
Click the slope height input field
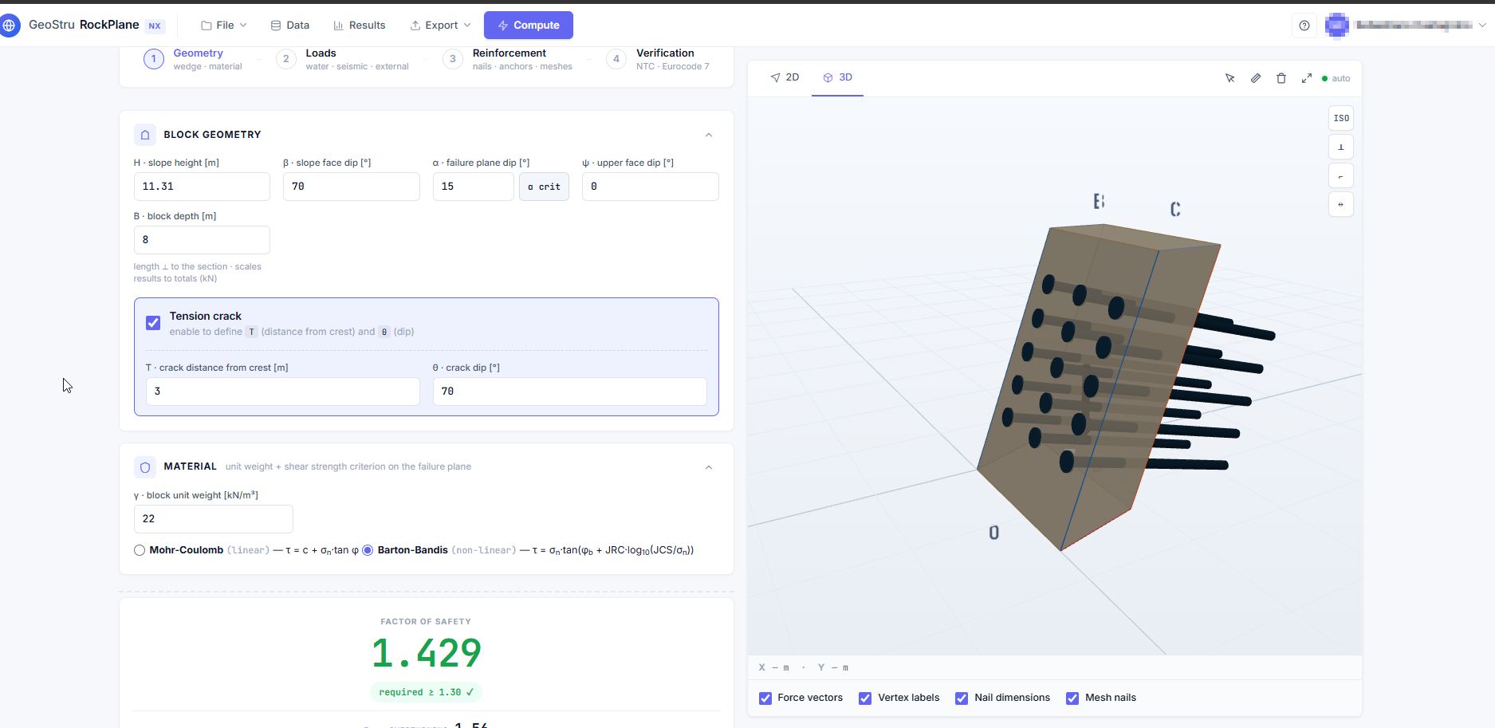202,187
